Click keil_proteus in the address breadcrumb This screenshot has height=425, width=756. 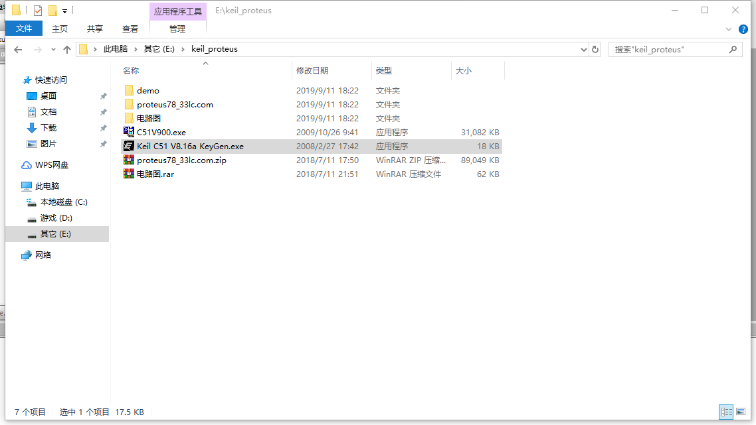(215, 49)
